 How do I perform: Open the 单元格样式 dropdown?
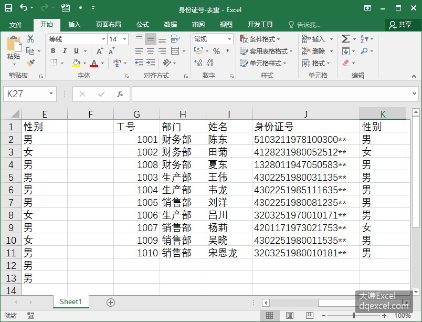coord(263,63)
